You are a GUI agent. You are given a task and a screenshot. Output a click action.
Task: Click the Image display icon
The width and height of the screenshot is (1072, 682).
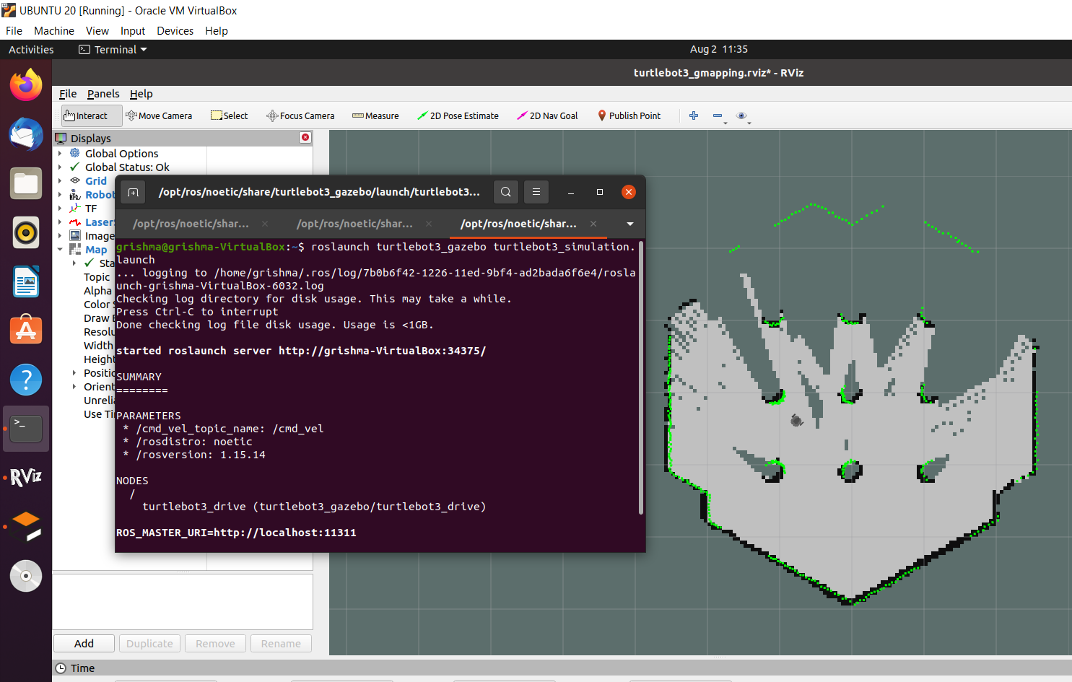click(x=75, y=235)
